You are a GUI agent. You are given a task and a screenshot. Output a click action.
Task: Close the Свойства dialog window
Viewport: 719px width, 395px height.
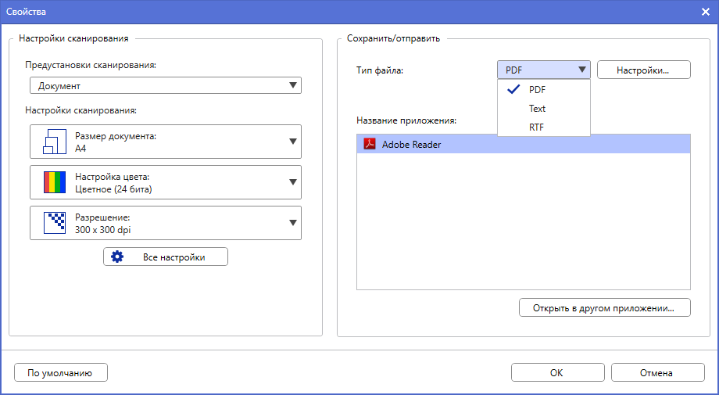705,12
